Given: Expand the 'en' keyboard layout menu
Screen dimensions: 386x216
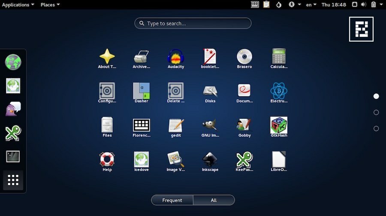Looking at the screenshot, I should click(311, 5).
